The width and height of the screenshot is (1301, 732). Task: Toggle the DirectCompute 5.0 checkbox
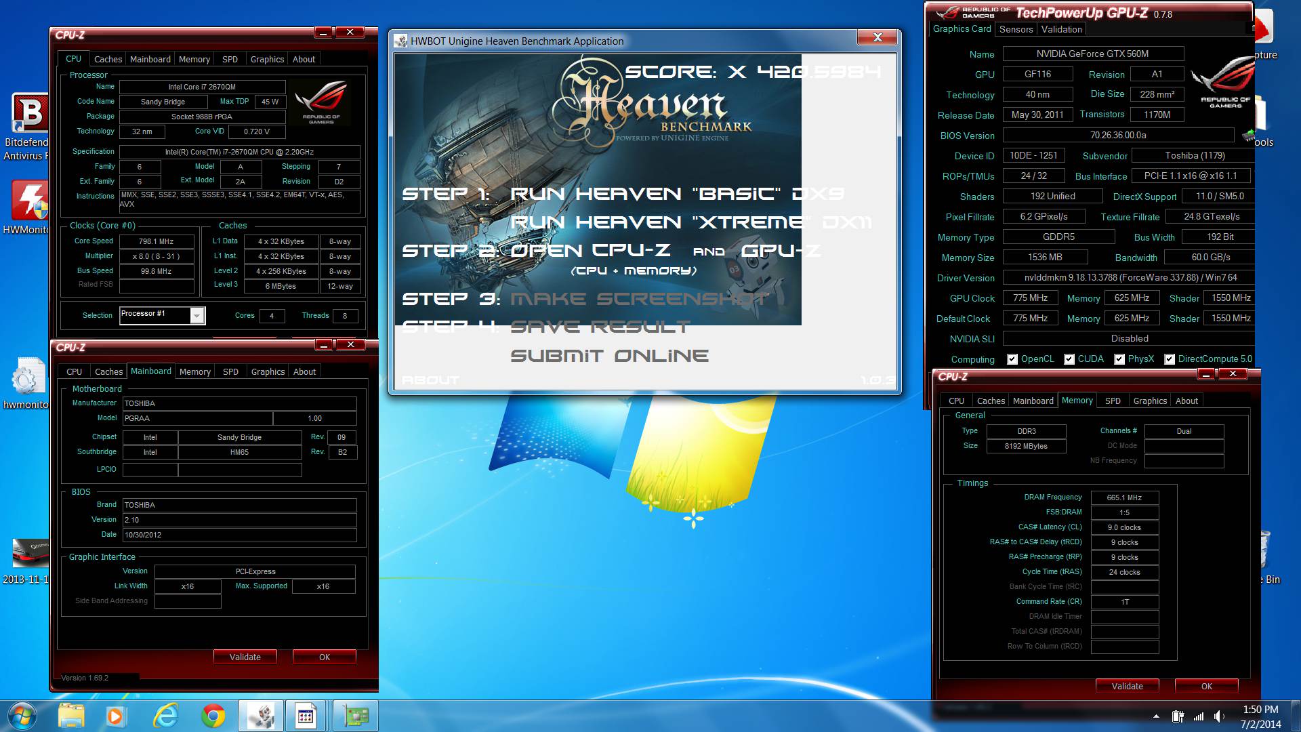[1170, 359]
